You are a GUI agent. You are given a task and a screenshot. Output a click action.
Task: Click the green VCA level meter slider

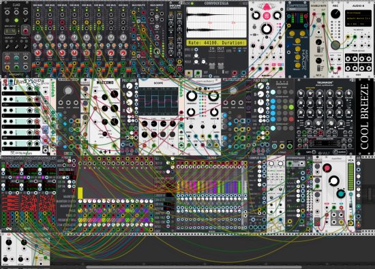350,177
